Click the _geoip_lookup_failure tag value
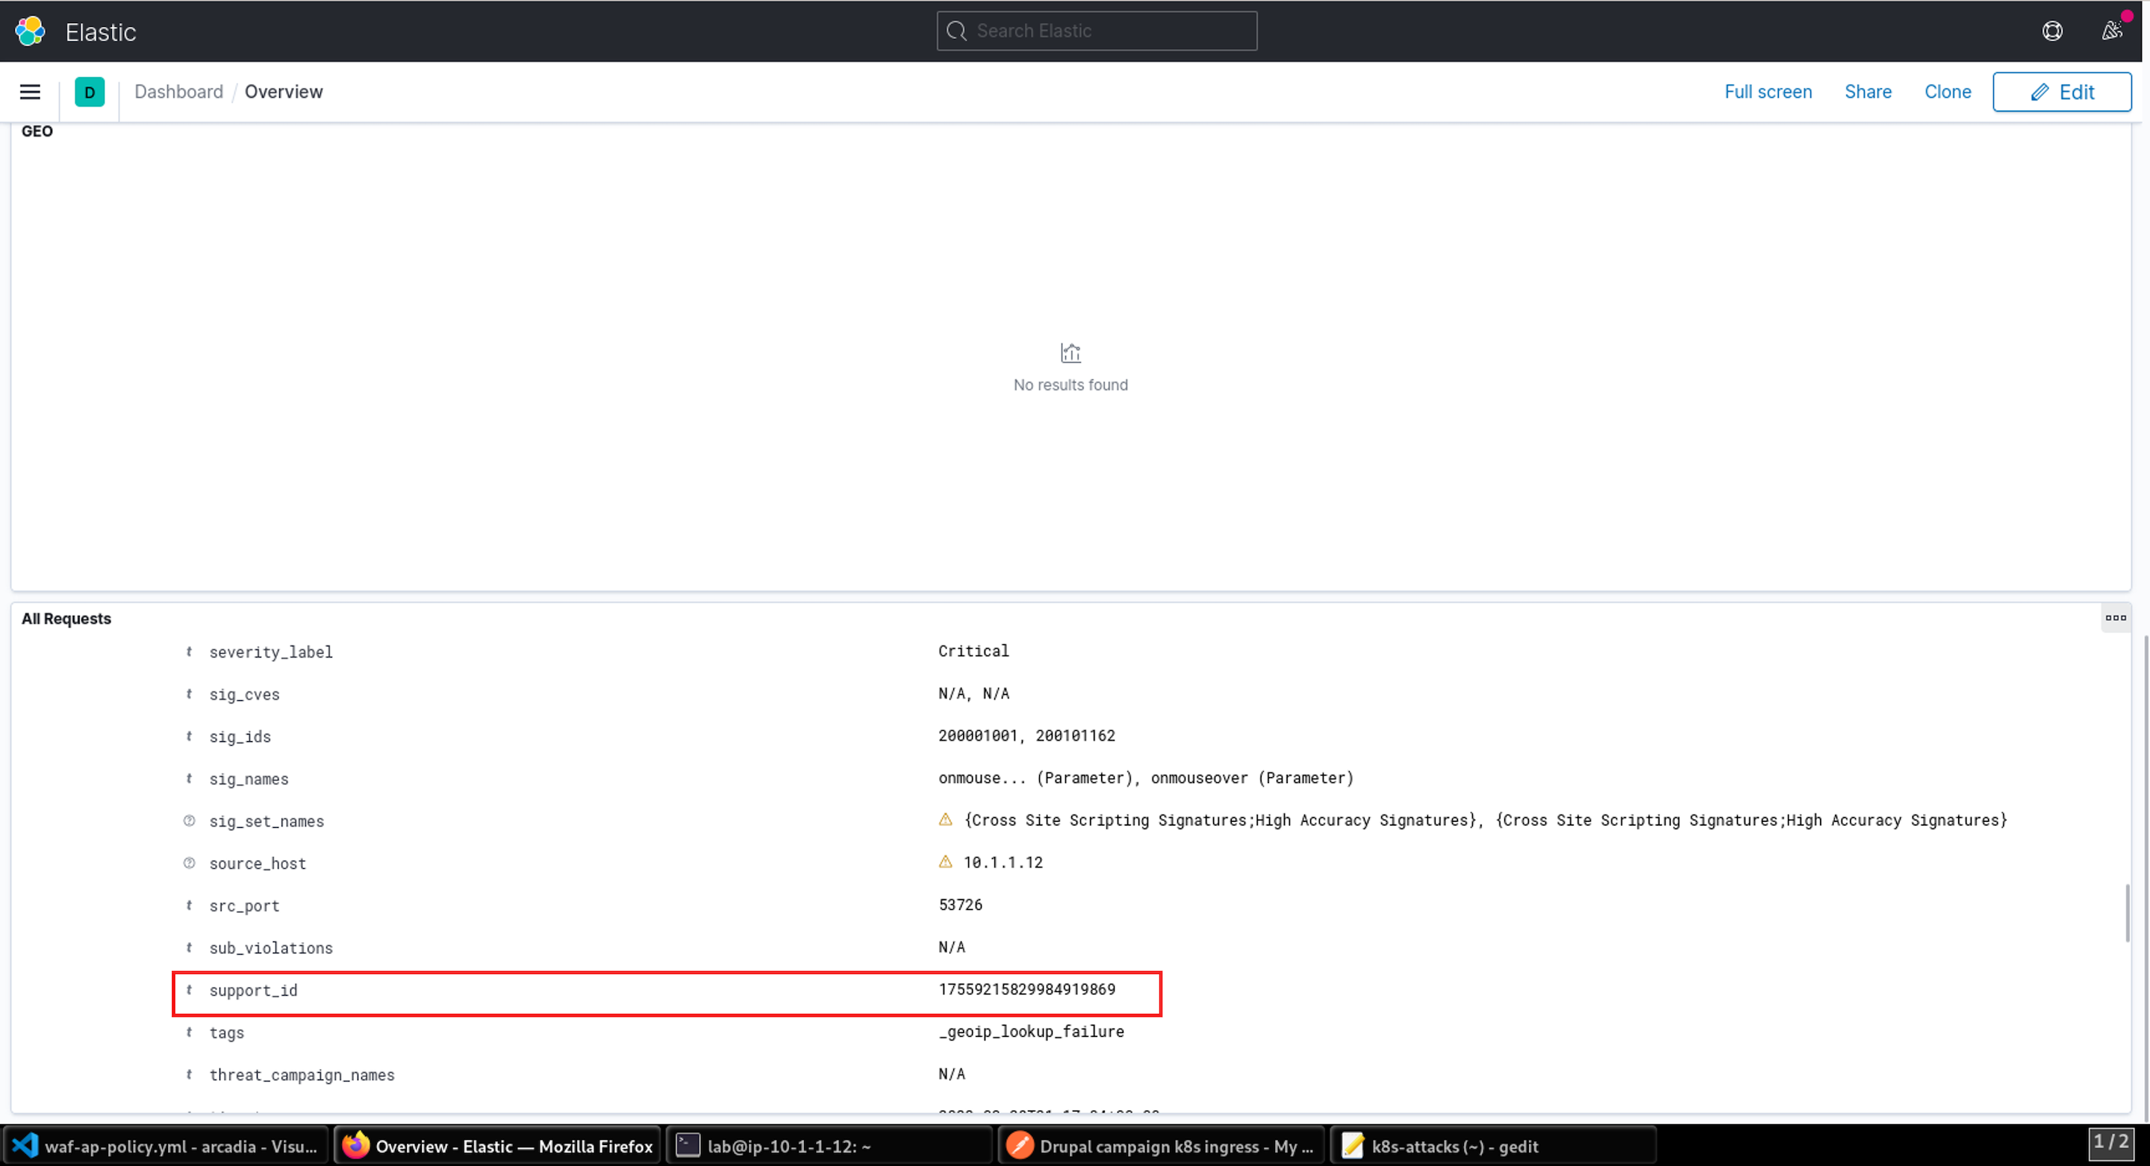This screenshot has width=2150, height=1166. tap(1032, 1032)
